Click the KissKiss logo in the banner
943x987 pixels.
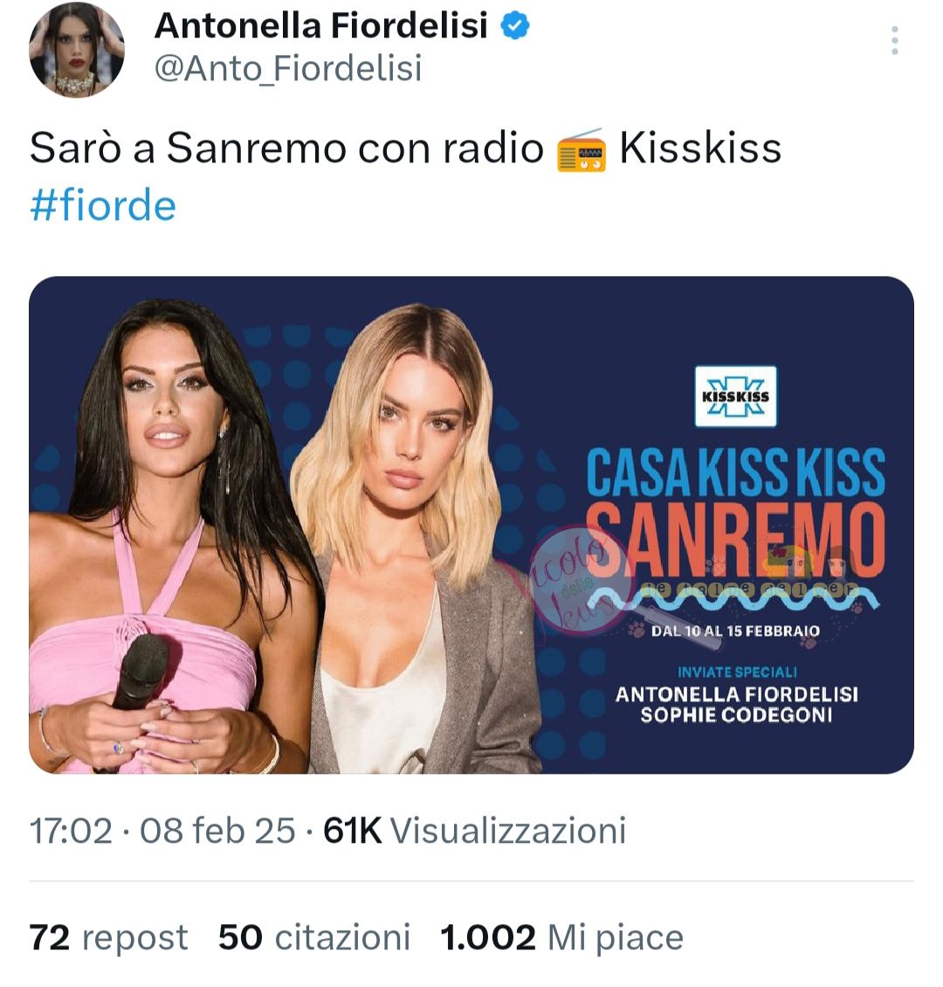(x=735, y=396)
